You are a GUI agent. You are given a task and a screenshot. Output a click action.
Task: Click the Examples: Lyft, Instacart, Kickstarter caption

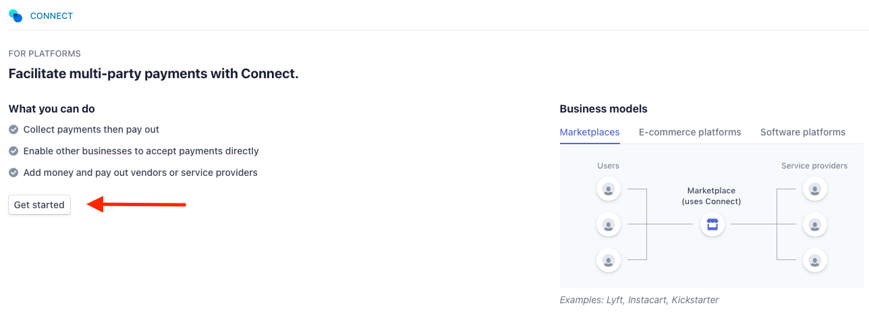640,300
